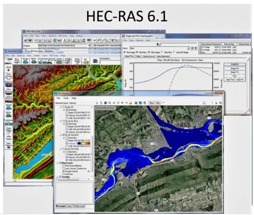Select the arrow pointer tool in RAS Mapper
This screenshot has width=254, height=215.
97,103
